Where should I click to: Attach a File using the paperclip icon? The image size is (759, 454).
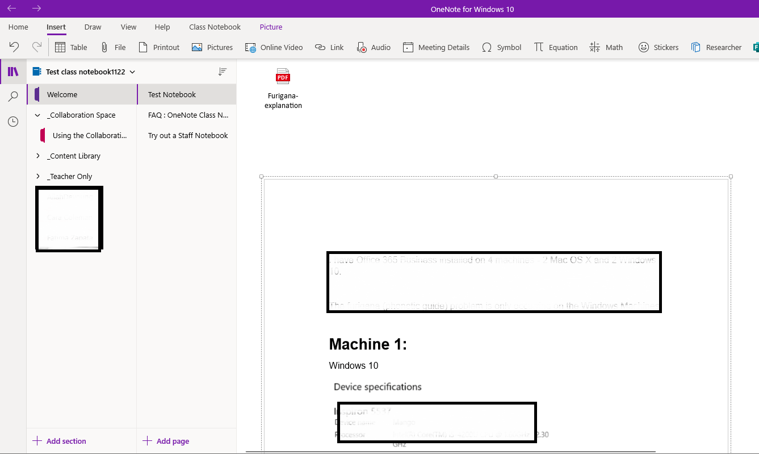pyautogui.click(x=113, y=47)
